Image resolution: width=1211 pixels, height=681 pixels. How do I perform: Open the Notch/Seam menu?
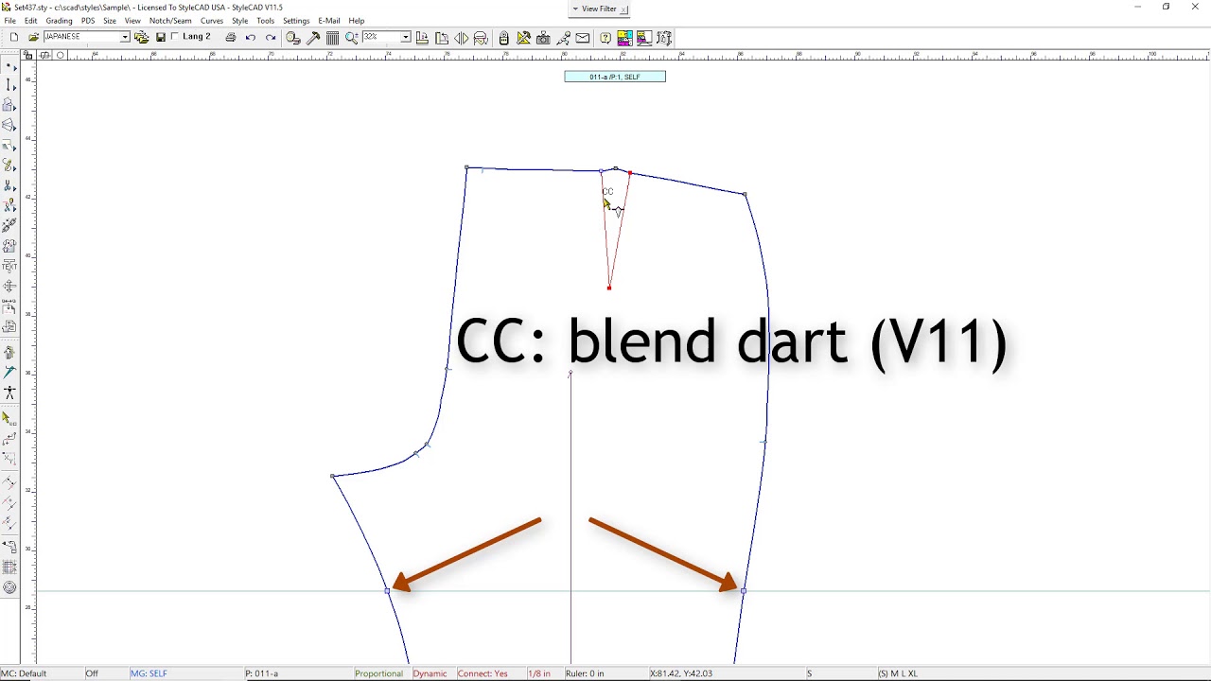click(170, 21)
